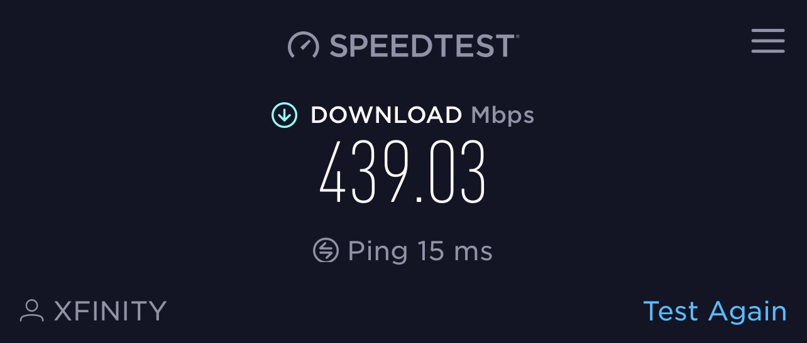This screenshot has height=343, width=807.
Task: Click the word Test in Test Again
Action: click(671, 311)
